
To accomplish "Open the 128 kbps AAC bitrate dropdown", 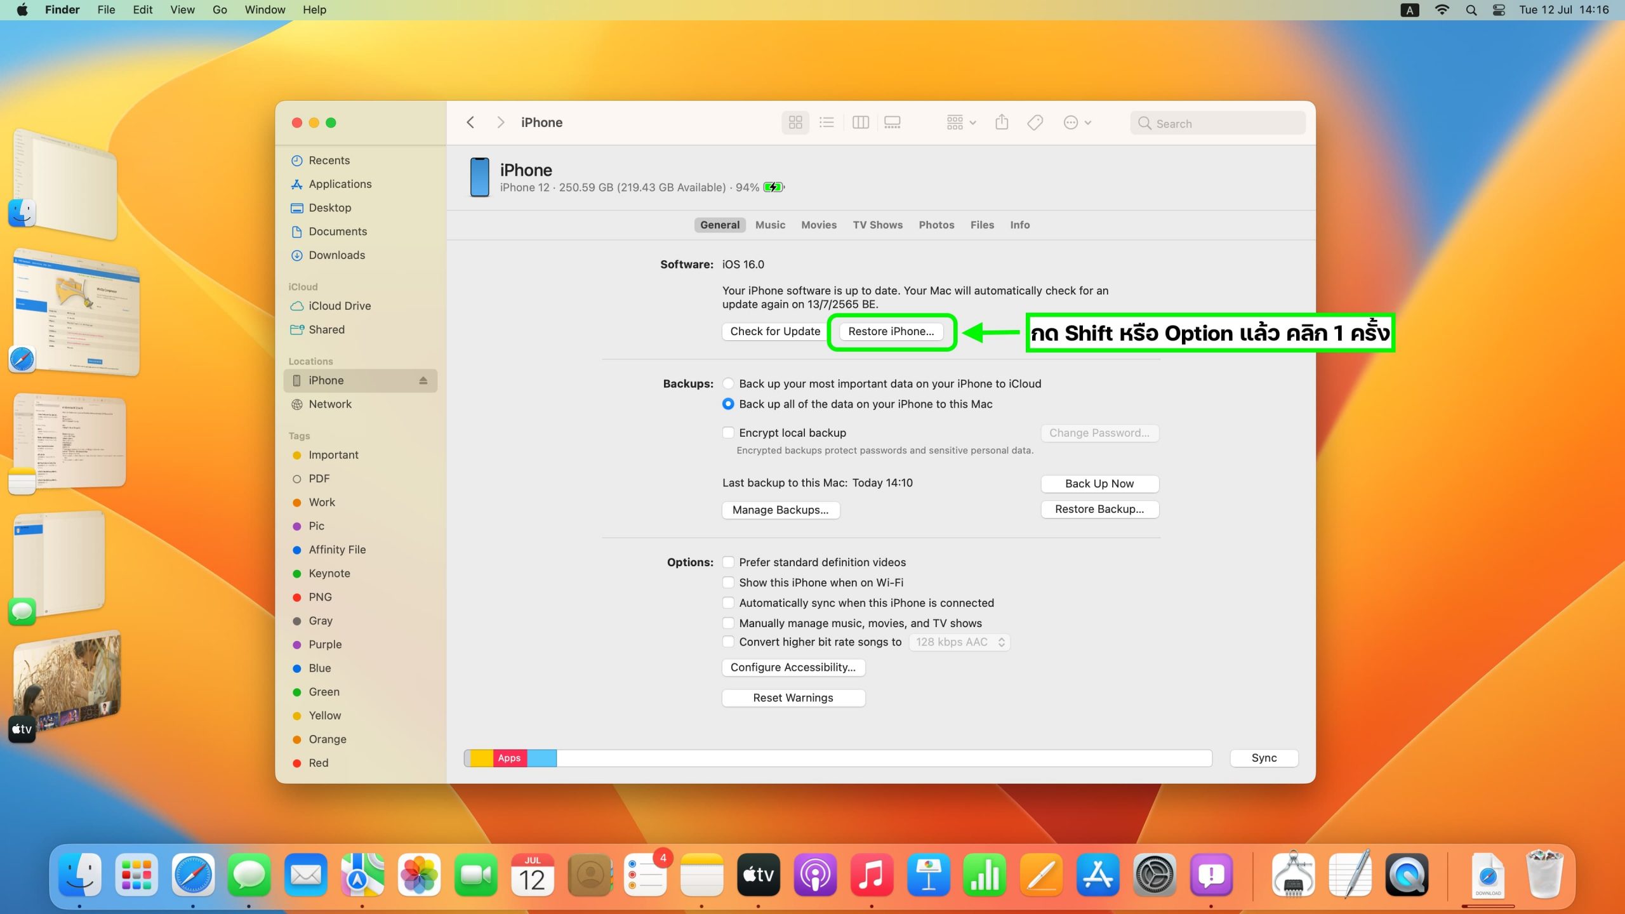I will click(x=959, y=642).
